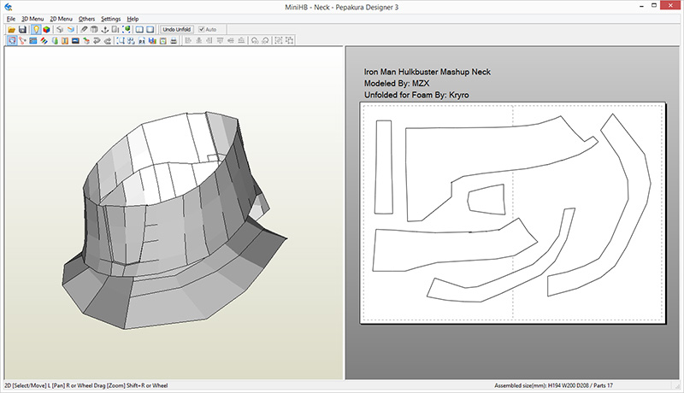This screenshot has width=684, height=393.
Task: Select the small trapezoid pattern piece
Action: coord(486,200)
